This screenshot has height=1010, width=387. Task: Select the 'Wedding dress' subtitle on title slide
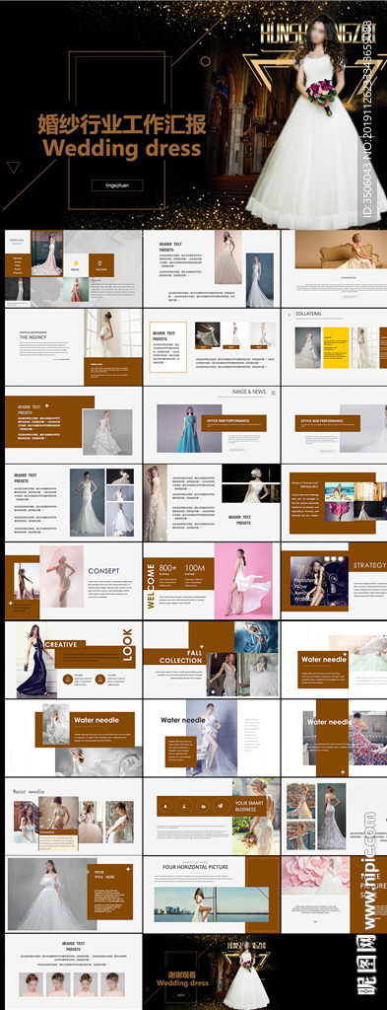(x=121, y=149)
